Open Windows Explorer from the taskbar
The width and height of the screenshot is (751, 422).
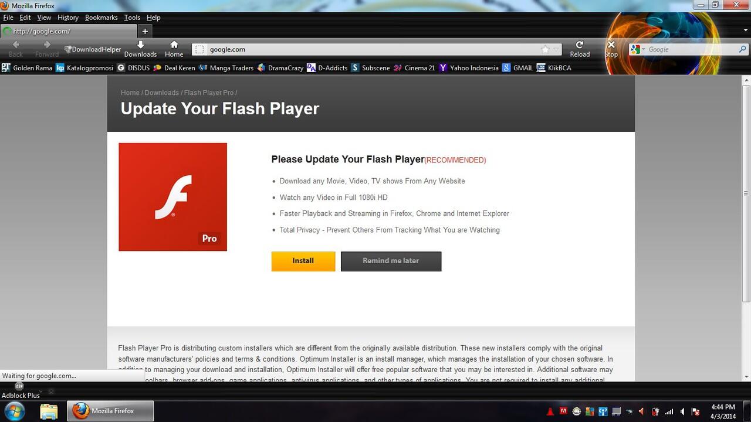pos(49,411)
